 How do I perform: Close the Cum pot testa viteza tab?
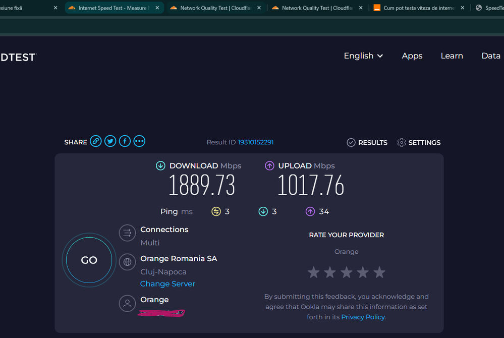tap(462, 8)
